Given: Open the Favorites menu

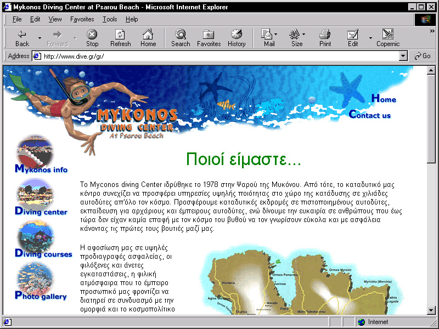Looking at the screenshot, I should pos(82,19).
